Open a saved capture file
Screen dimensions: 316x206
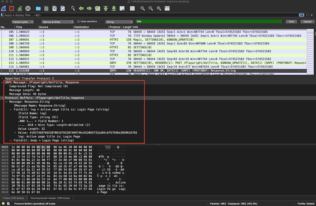click(x=38, y=8)
